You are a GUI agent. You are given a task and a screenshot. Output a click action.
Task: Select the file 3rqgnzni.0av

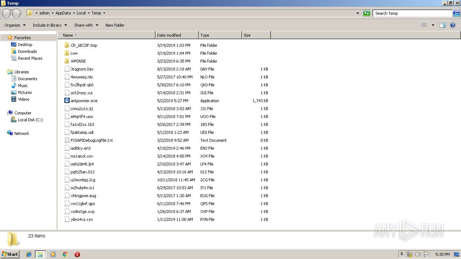click(x=82, y=69)
